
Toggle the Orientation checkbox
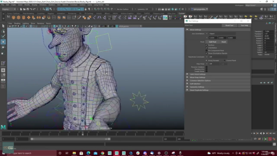[x=206, y=48]
